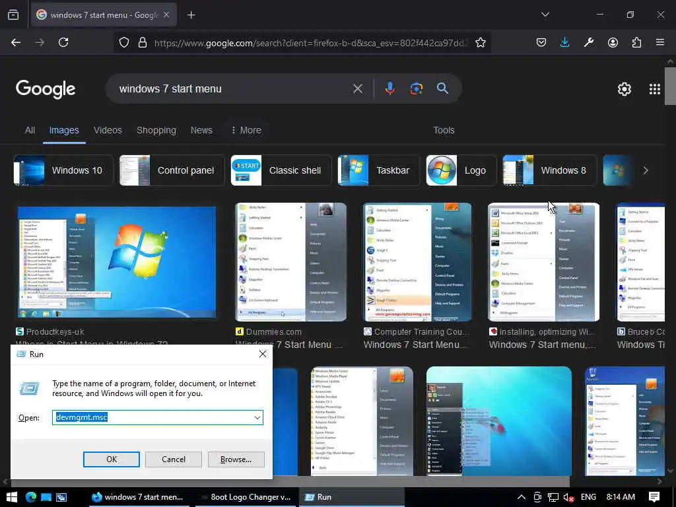Switch to the News tab
This screenshot has height=507, width=676.
tap(201, 130)
